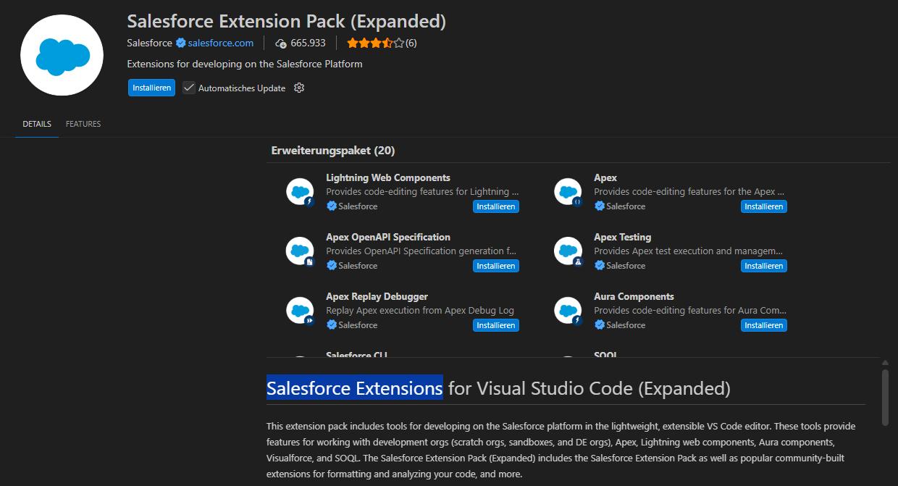Click the large Salesforce cloud logo

click(62, 55)
